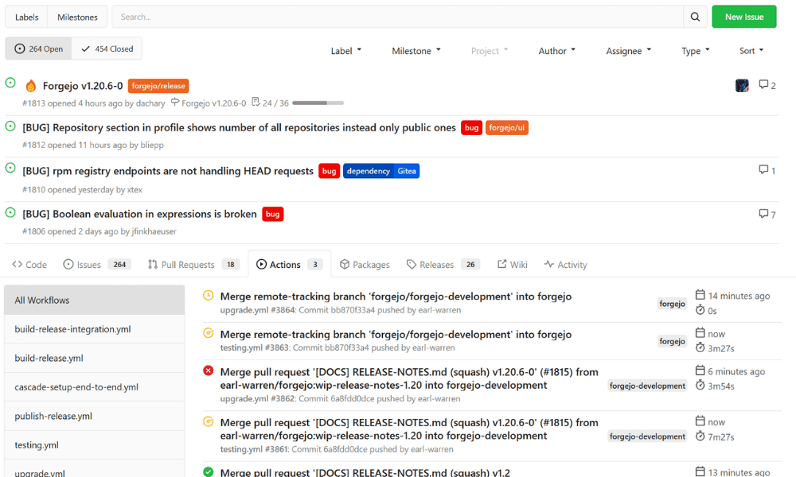Open run #3864 merge remote-tracking branch title
The width and height of the screenshot is (796, 477).
pyautogui.click(x=396, y=296)
